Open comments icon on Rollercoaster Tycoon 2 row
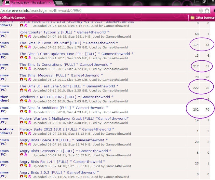 tap(26, 36)
